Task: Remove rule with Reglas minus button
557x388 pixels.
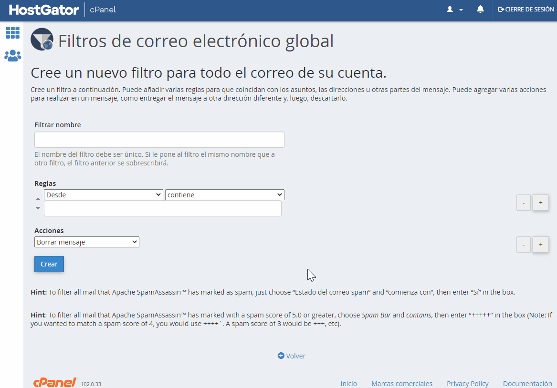Action: click(523, 203)
